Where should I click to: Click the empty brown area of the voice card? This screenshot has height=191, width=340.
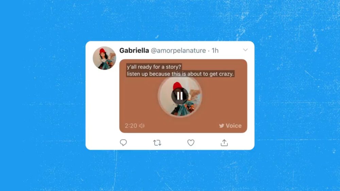(x=223, y=99)
